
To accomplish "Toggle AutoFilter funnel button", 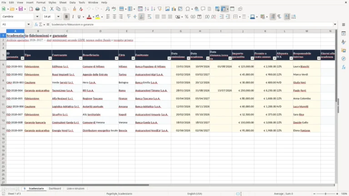I will coord(160,9).
